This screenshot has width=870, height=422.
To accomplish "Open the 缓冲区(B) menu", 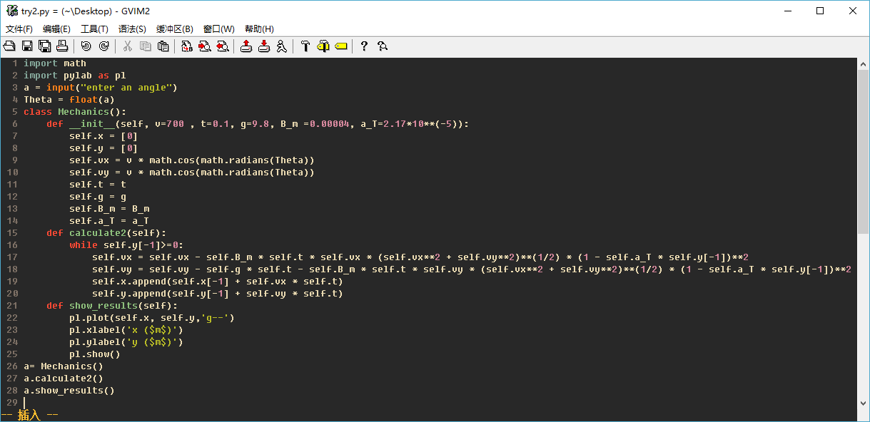I will click(175, 29).
